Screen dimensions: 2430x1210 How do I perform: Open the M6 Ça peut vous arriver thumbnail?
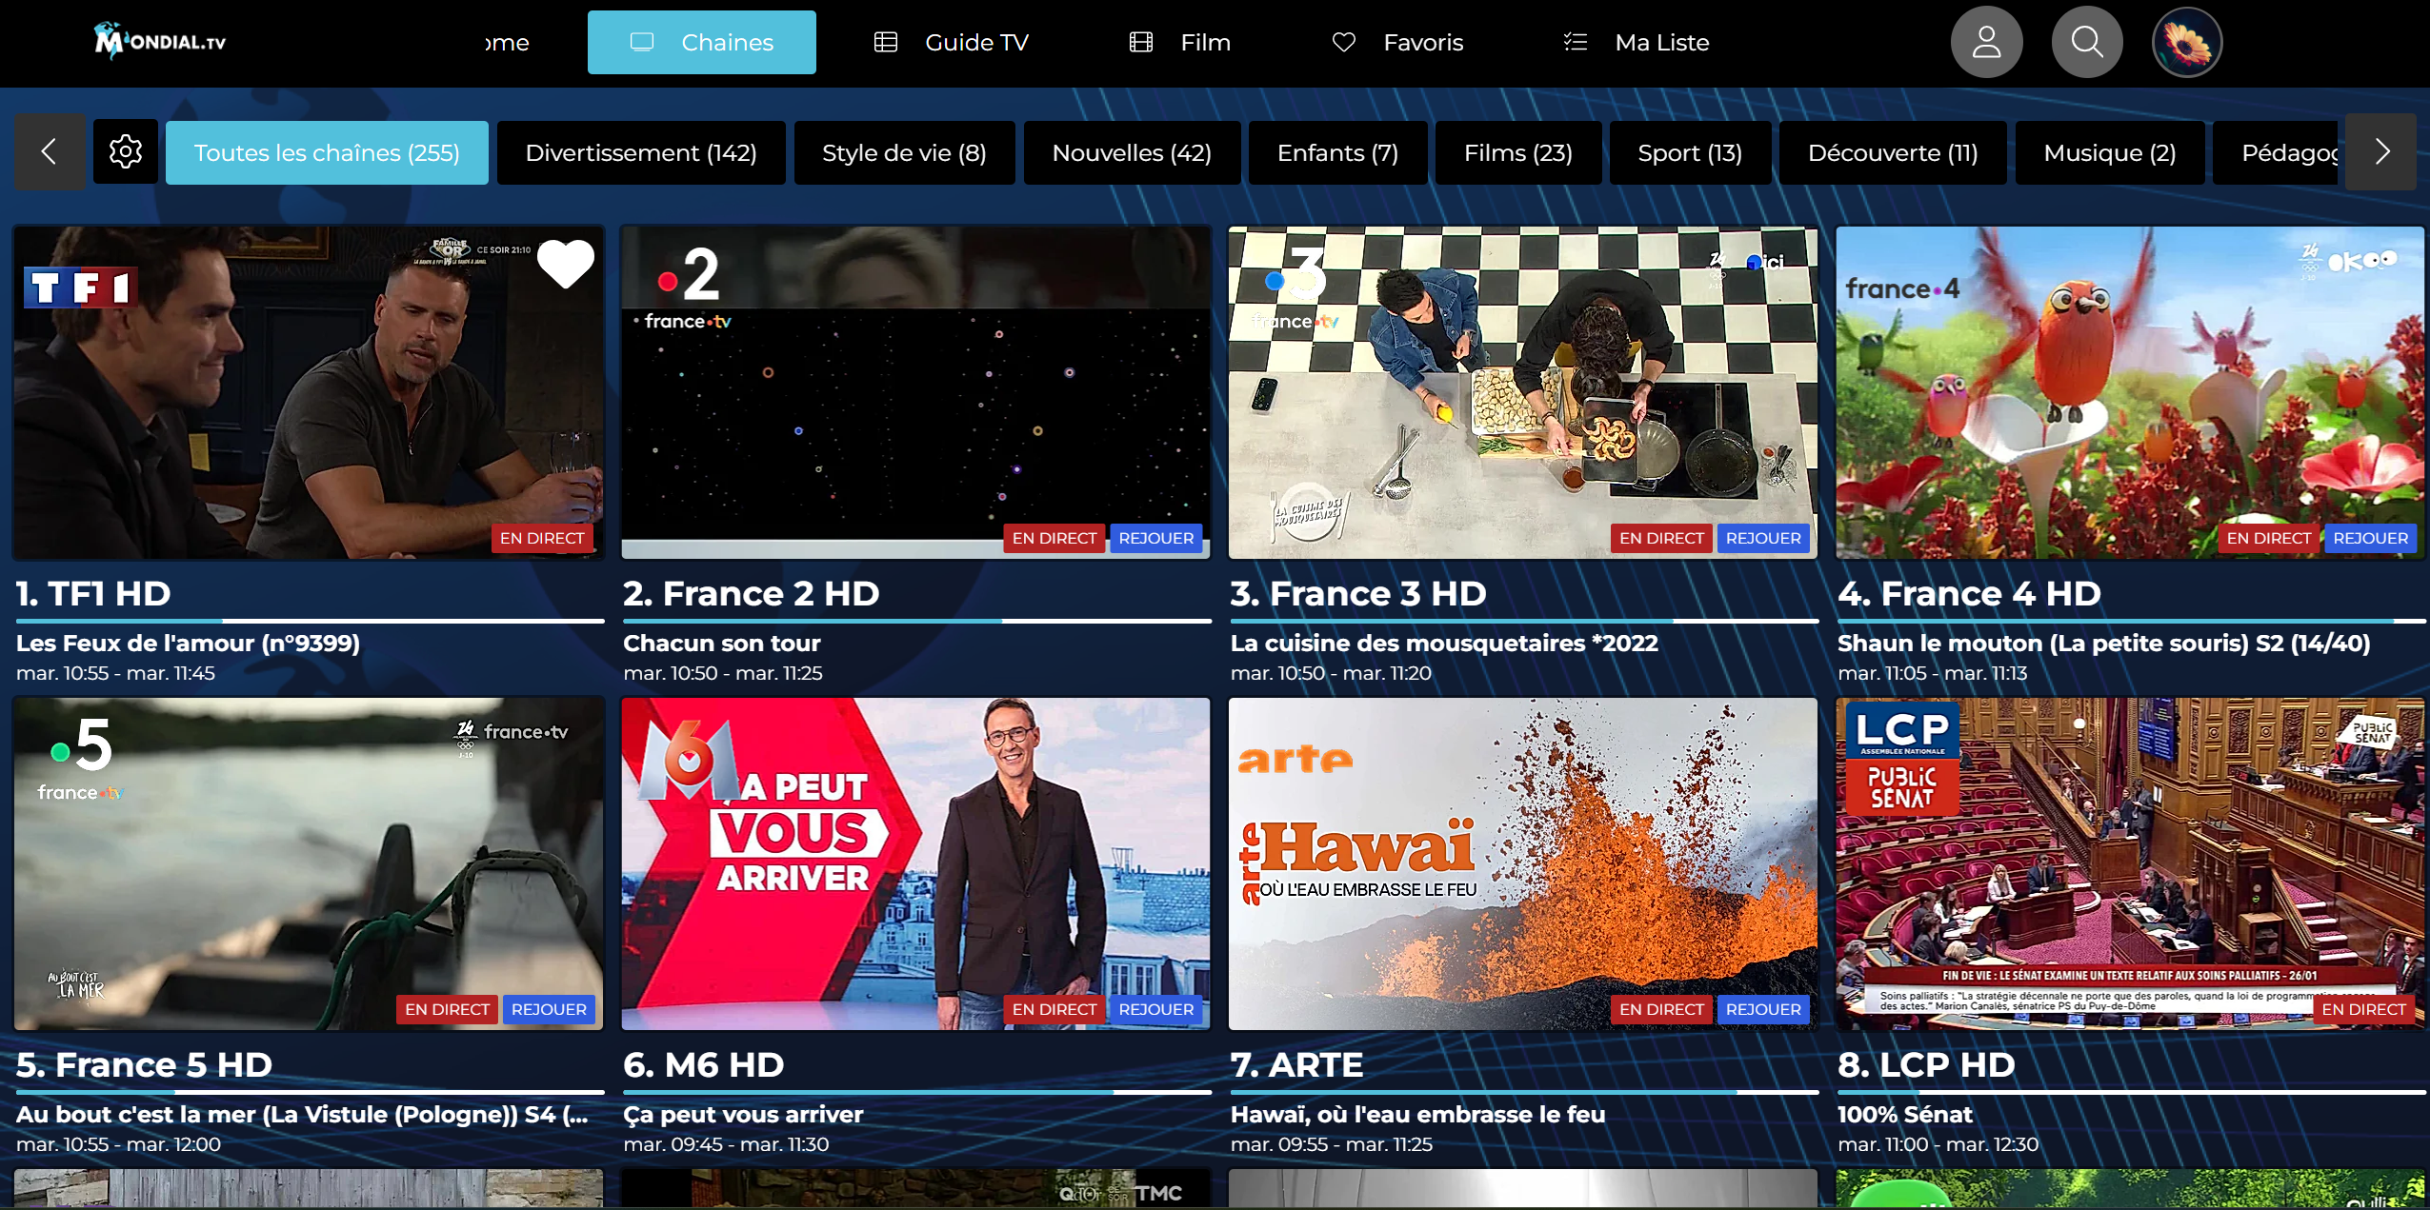coord(915,863)
